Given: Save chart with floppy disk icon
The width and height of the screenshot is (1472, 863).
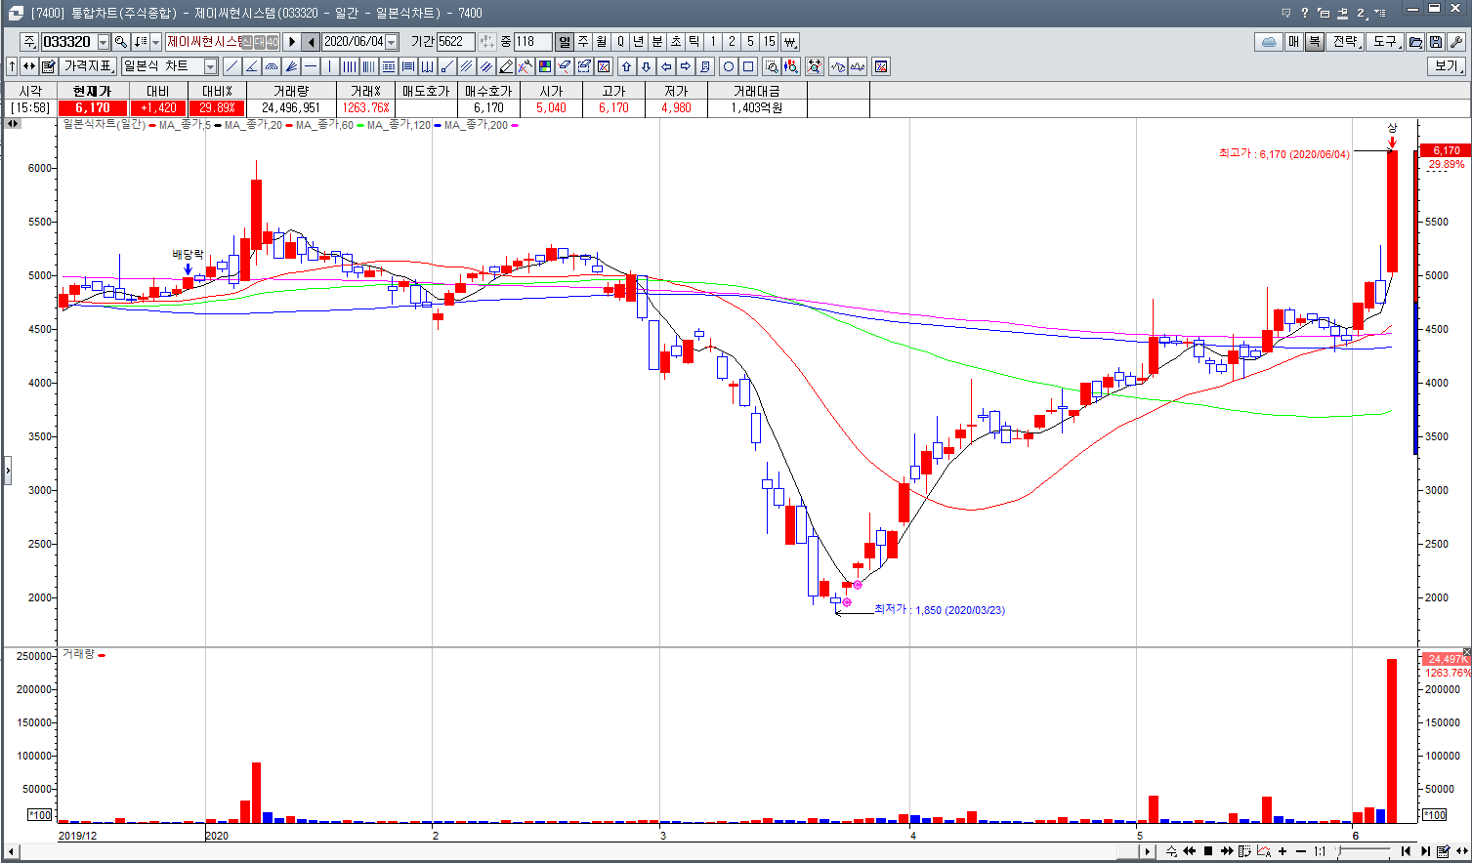Looking at the screenshot, I should pyautogui.click(x=1435, y=42).
